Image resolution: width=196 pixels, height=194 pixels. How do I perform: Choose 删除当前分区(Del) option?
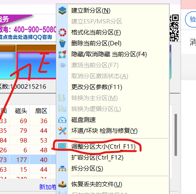[x=96, y=43]
